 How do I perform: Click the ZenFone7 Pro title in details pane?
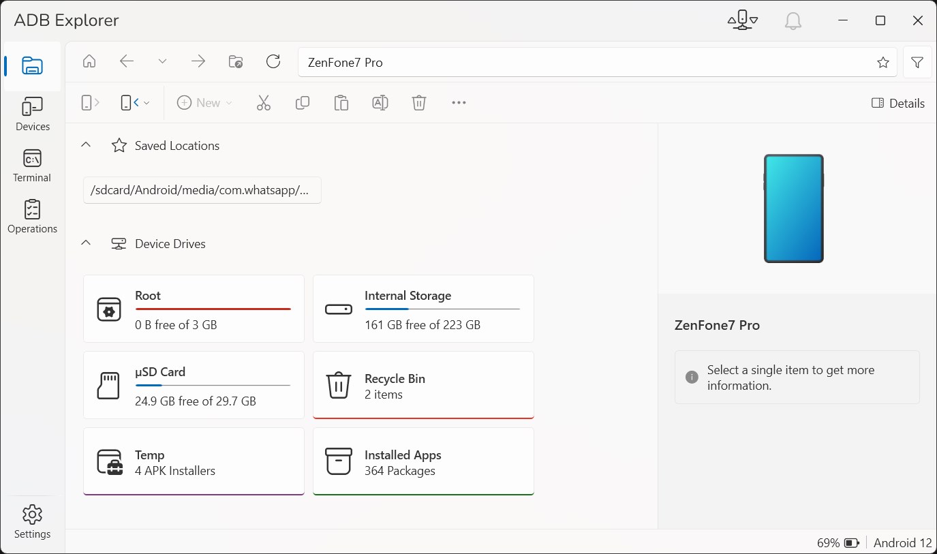(x=717, y=325)
